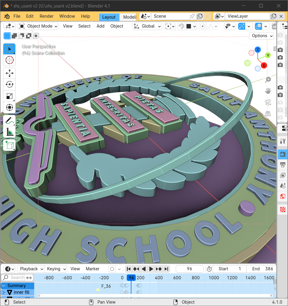Image resolution: width=288 pixels, height=306 pixels.
Task: Open the Edit menu
Action: [x=30, y=16]
